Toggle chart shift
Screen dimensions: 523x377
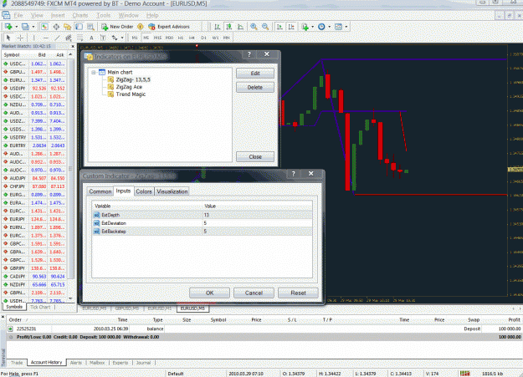pyautogui.click(x=291, y=27)
